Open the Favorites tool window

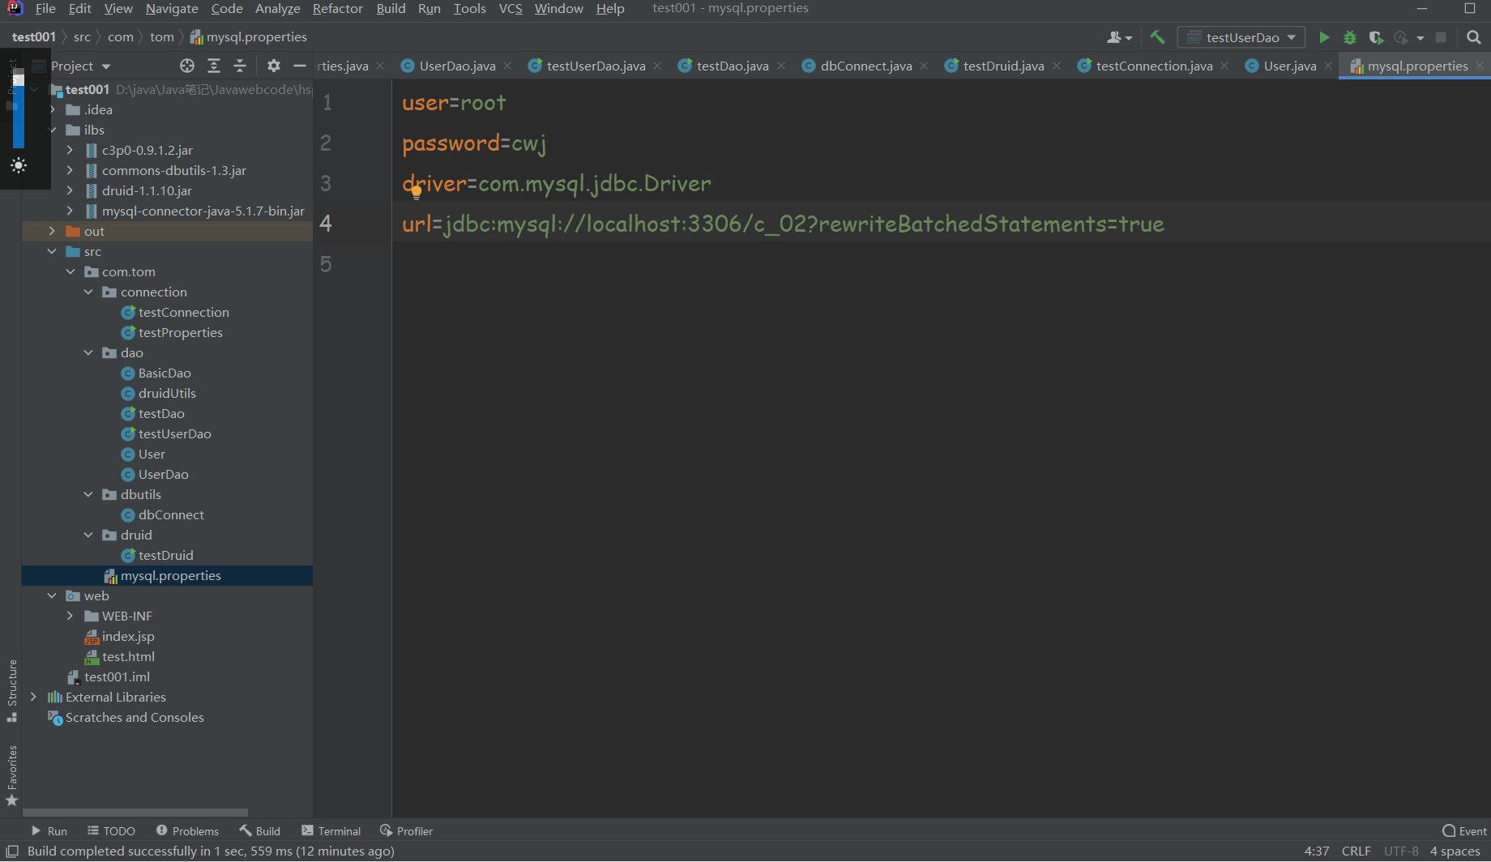pos(11,775)
